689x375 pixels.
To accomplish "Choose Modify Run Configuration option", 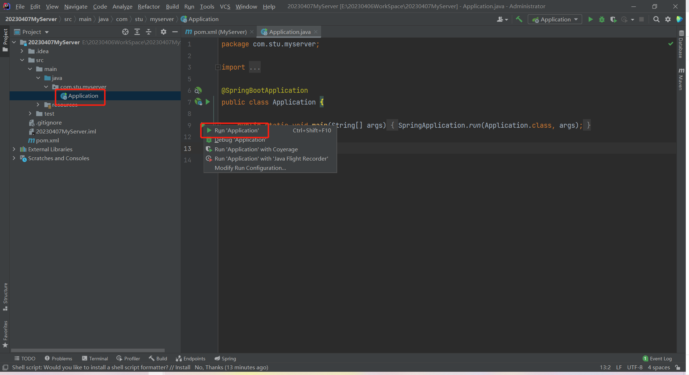I will coord(250,168).
